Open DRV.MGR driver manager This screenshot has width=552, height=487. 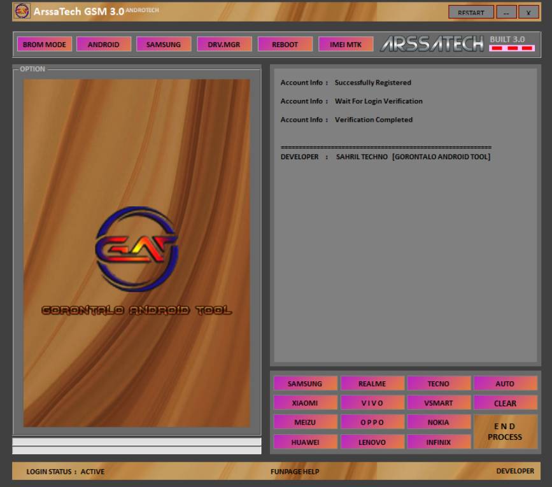tap(224, 45)
